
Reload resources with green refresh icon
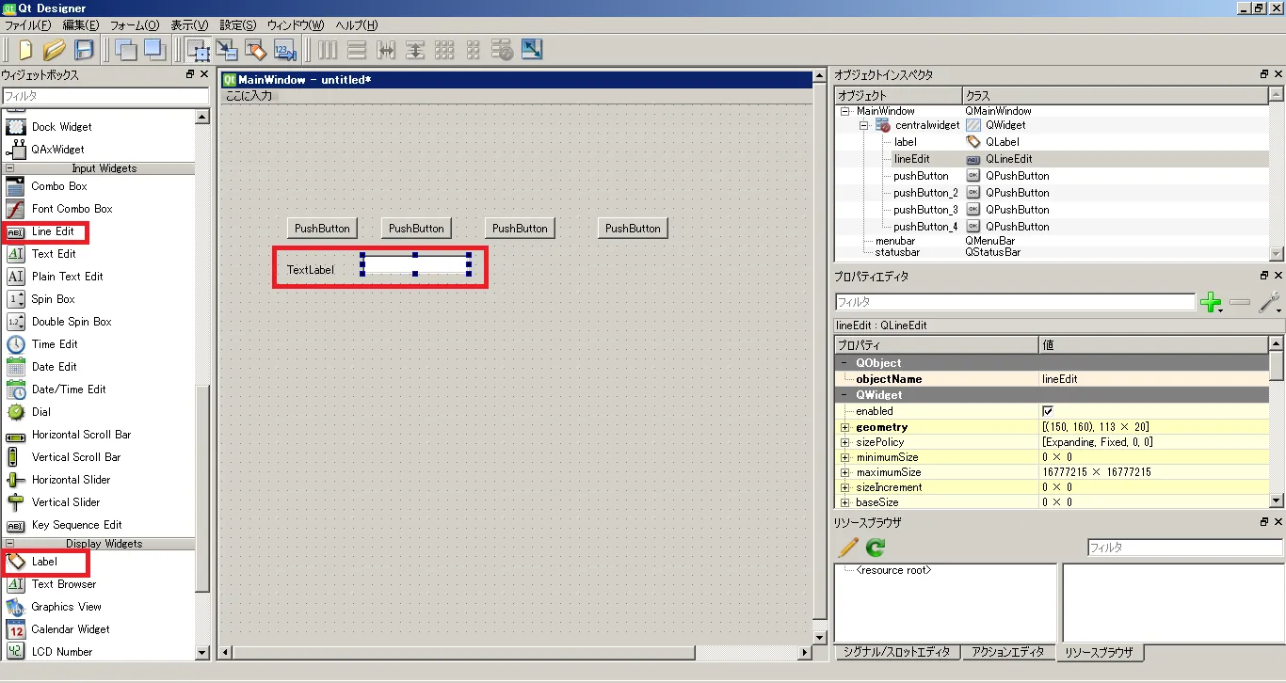[876, 548]
